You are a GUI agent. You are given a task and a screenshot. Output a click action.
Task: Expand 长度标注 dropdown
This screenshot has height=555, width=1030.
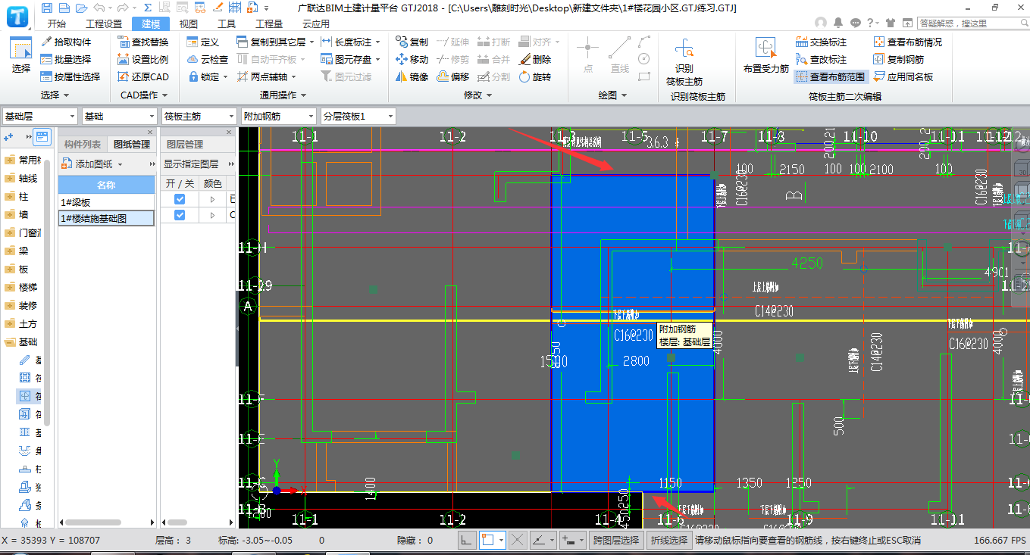click(x=377, y=42)
